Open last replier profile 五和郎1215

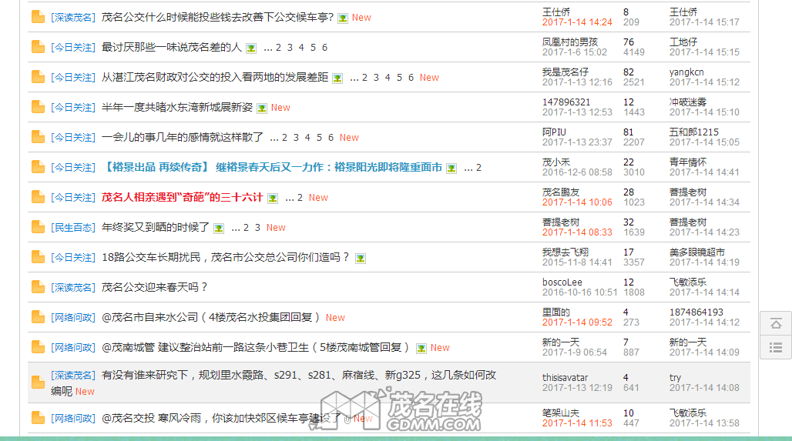[694, 132]
